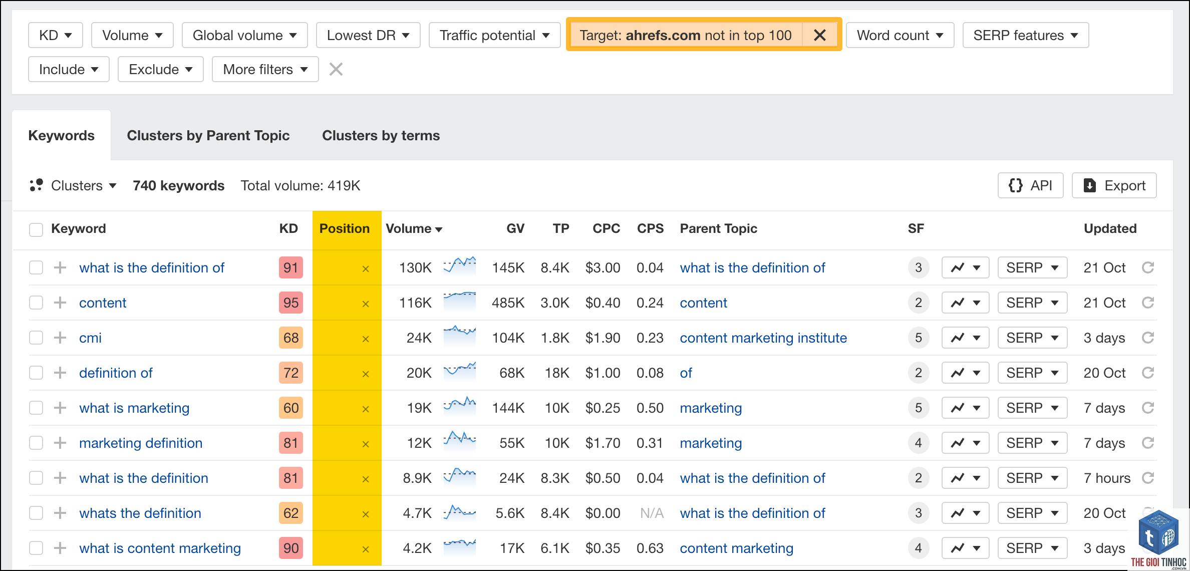Sort by the KD column header
1190x571 pixels.
tap(288, 228)
